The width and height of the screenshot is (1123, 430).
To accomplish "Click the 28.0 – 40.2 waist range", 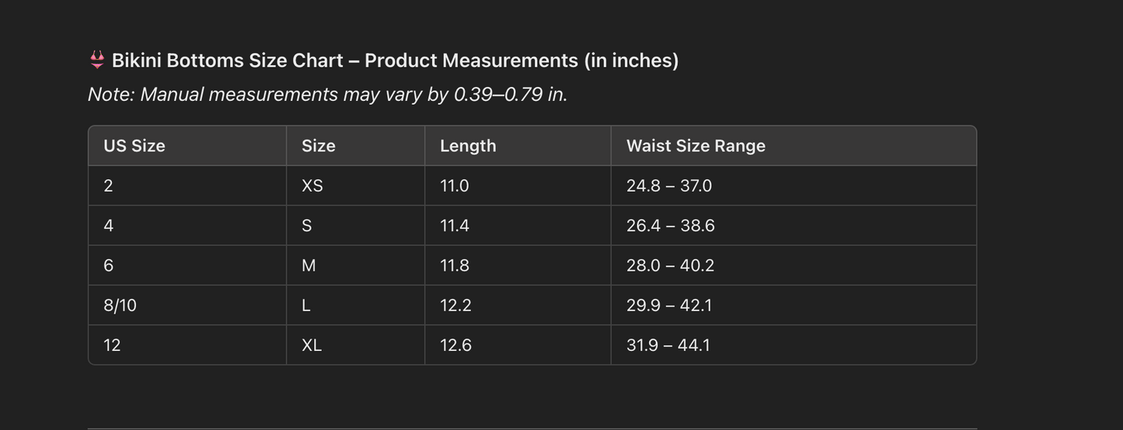I will 670,265.
